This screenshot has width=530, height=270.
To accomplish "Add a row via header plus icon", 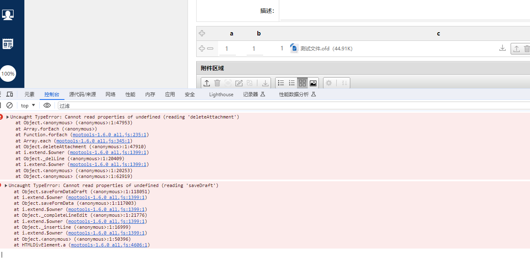I will coord(202,33).
